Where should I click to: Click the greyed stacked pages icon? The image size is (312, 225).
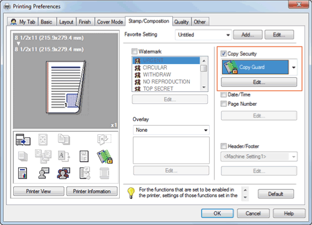23,156
